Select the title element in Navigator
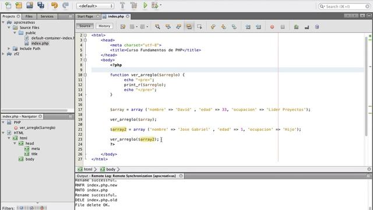Image resolution: width=373 pixels, height=210 pixels. click(x=34, y=154)
